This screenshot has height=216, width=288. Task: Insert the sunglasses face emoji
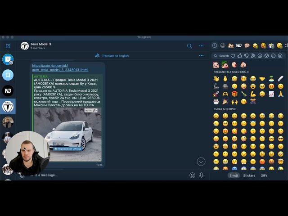click(280, 139)
